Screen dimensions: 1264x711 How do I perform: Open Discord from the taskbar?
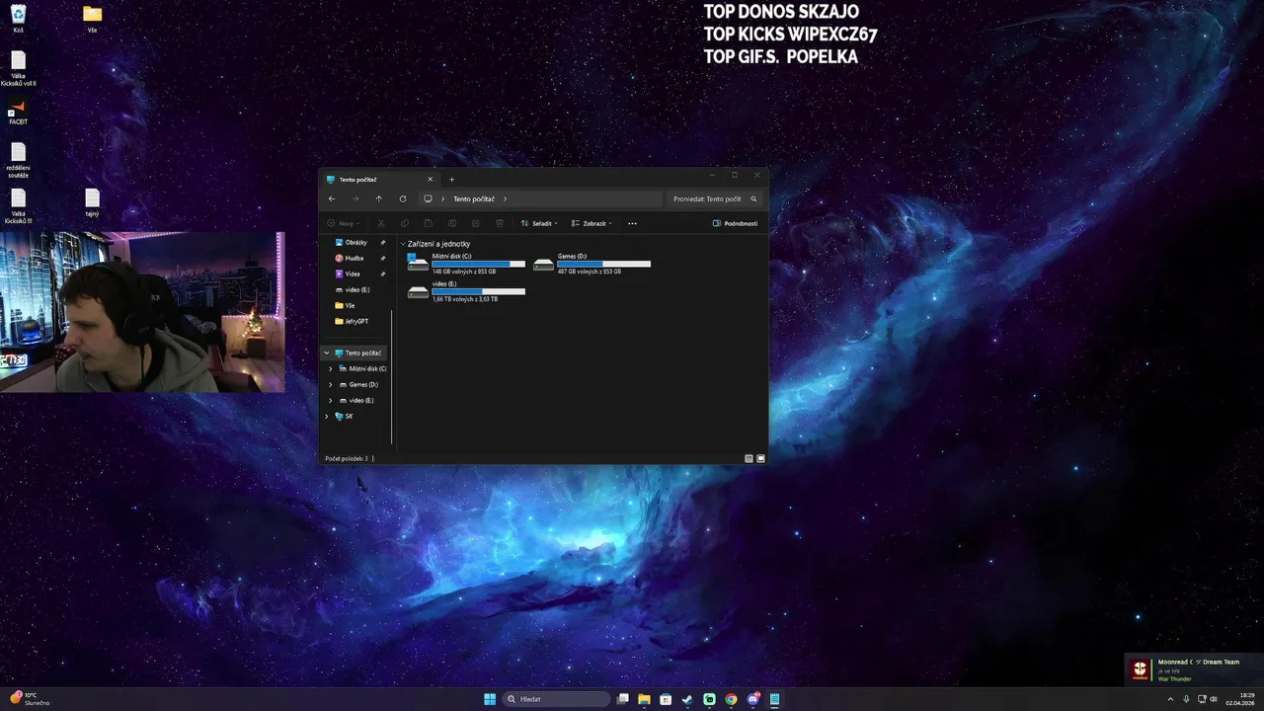click(753, 699)
